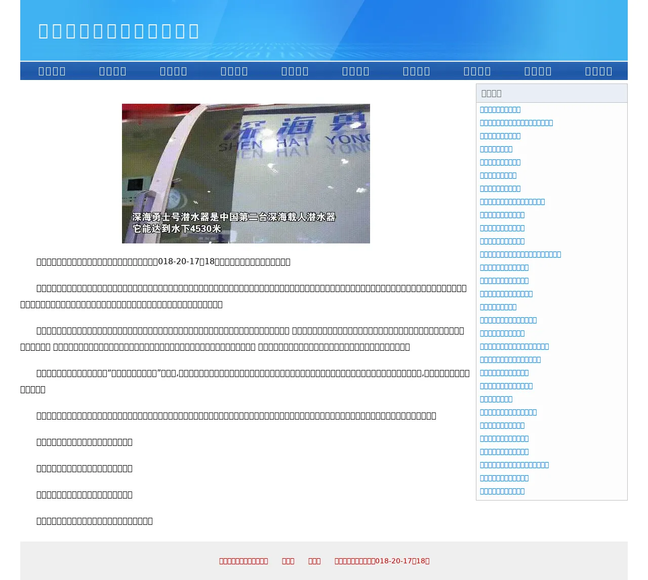Open the footer link containing 018-20-17

pyautogui.click(x=382, y=561)
